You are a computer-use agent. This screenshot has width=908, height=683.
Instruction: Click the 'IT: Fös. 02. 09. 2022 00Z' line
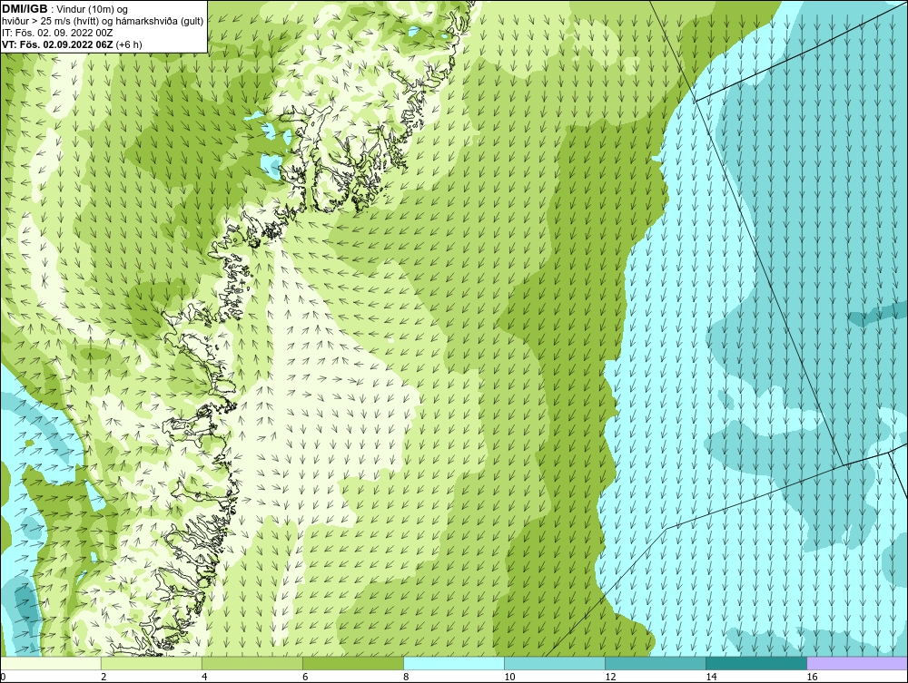click(57, 33)
